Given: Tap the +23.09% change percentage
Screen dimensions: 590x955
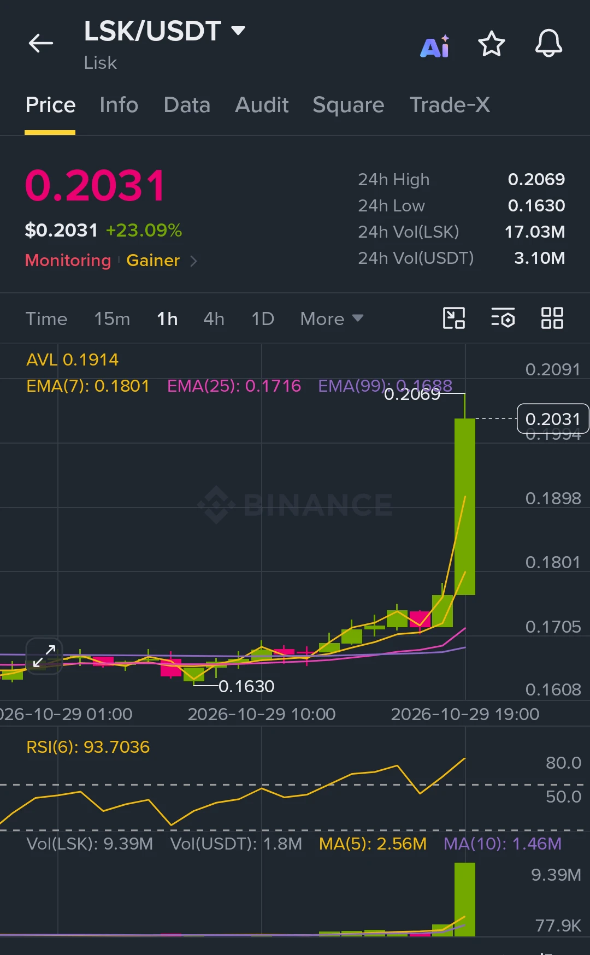Looking at the screenshot, I should tap(144, 231).
